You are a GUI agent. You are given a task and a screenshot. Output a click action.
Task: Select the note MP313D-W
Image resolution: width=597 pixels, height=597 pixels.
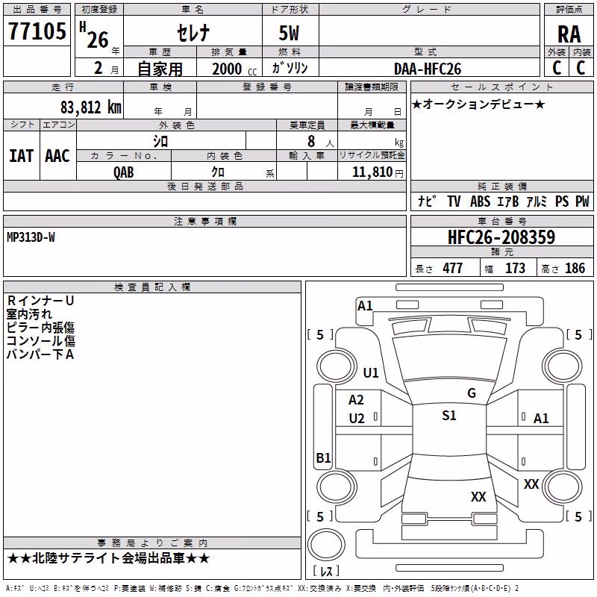point(31,237)
